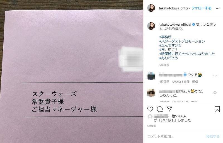Viewport: 223px width, 143px height.
Task: Open the #映画観に行くきっかけになりました hashtag
Action: [187, 54]
